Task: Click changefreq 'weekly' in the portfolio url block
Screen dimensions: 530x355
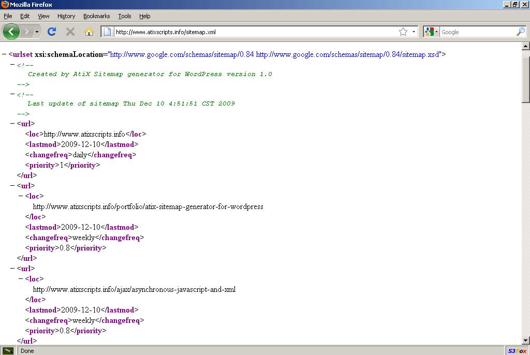Action: coord(84,238)
